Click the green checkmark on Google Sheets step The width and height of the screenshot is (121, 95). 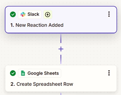tap(13, 73)
